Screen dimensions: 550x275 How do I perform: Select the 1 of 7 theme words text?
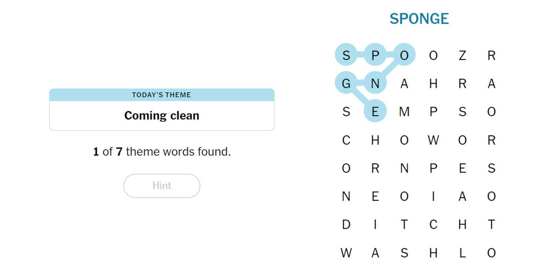click(162, 151)
